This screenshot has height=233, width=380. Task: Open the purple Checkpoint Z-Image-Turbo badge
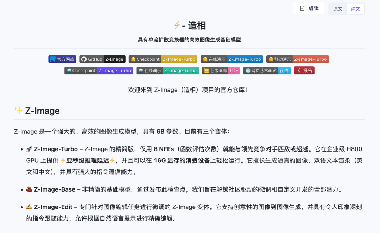pyautogui.click(x=99, y=71)
